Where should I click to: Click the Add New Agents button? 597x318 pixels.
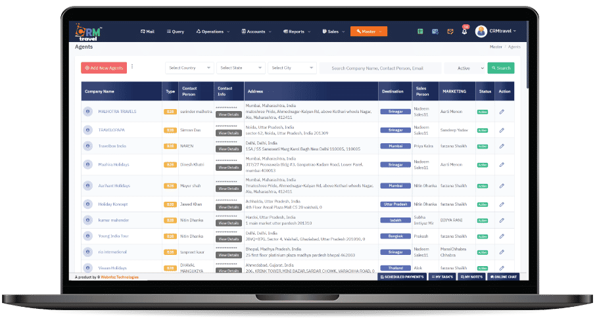point(104,68)
